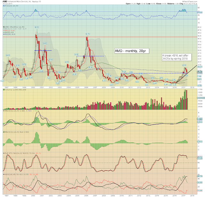205x197 pixels.
Task: Click the 2017 year label under price chart
Action: 183,87
